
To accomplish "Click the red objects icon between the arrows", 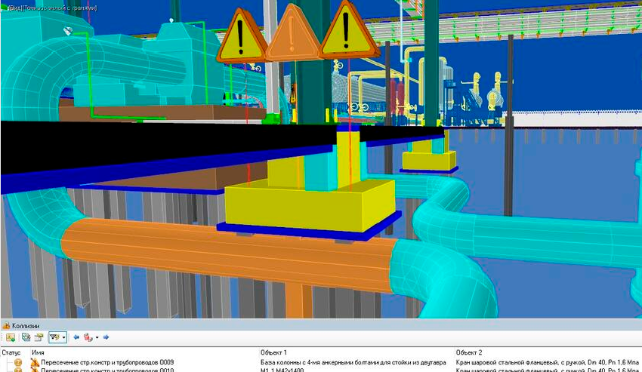I will pos(88,337).
